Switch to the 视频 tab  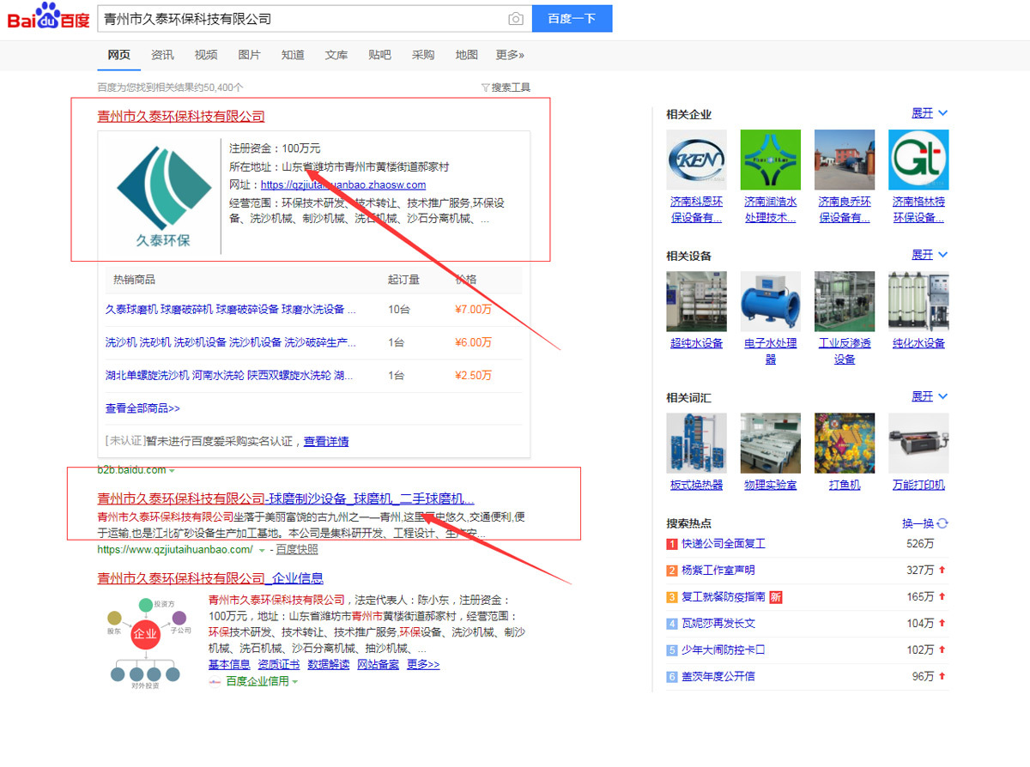tap(206, 55)
